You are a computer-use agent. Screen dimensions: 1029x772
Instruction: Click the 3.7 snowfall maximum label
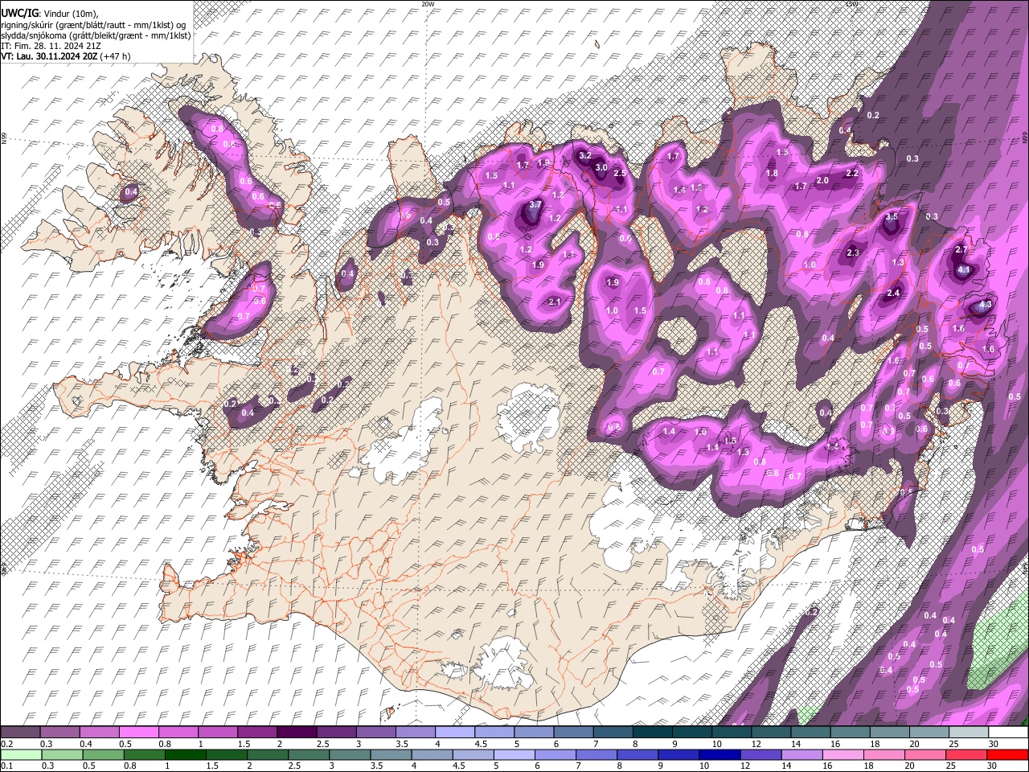pyautogui.click(x=535, y=205)
